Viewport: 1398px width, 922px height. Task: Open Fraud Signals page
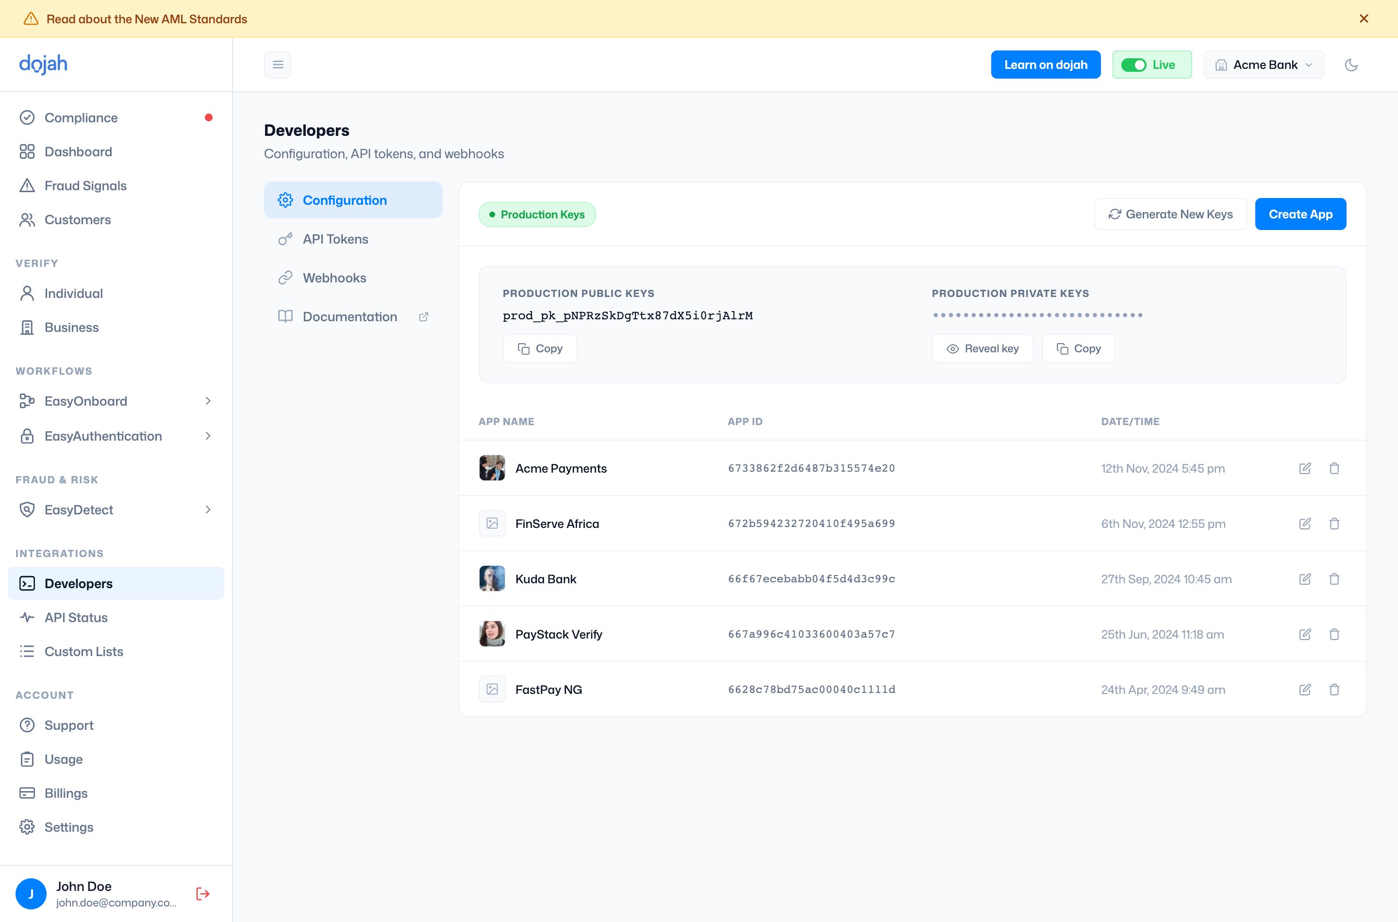click(x=116, y=186)
